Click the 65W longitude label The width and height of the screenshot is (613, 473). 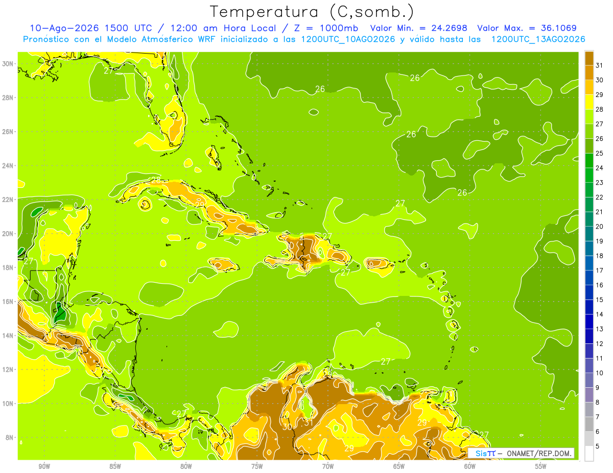(x=399, y=466)
